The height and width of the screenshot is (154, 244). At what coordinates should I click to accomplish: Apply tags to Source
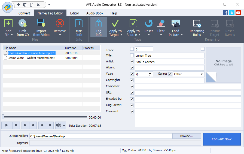click(x=133, y=23)
